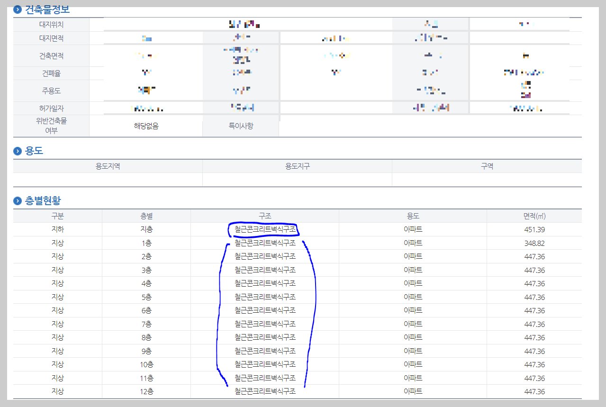Viewport: 606px width, 407px height.
Task: Click the 건폐율 row label
Action: point(51,73)
